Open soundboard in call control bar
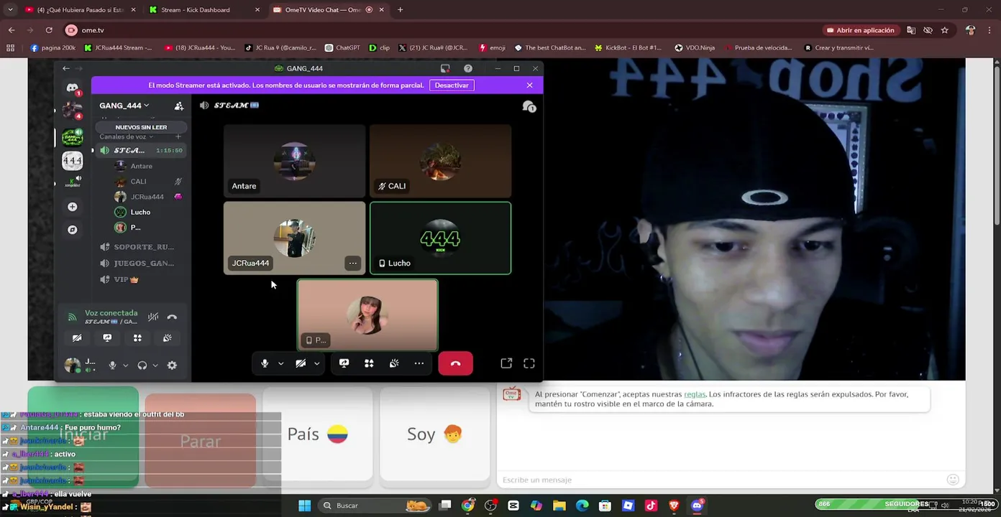This screenshot has width=1001, height=517. pos(394,363)
